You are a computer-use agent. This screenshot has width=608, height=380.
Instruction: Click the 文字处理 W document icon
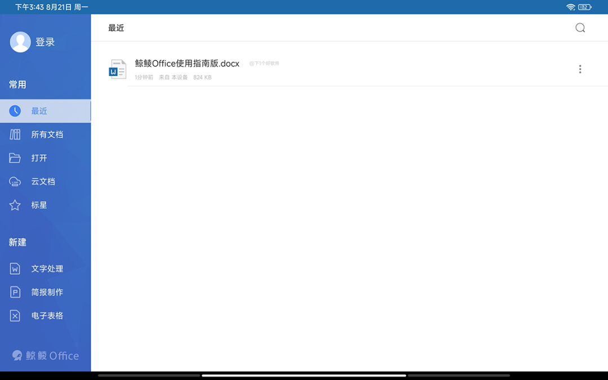pyautogui.click(x=15, y=269)
